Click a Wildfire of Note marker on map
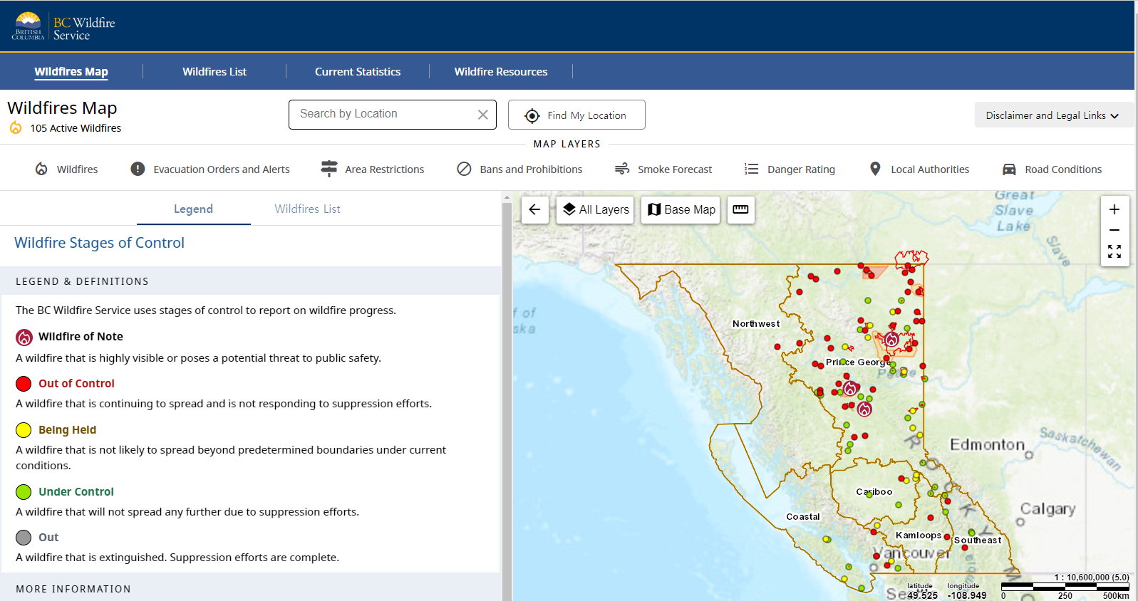This screenshot has height=601, width=1138. point(864,409)
